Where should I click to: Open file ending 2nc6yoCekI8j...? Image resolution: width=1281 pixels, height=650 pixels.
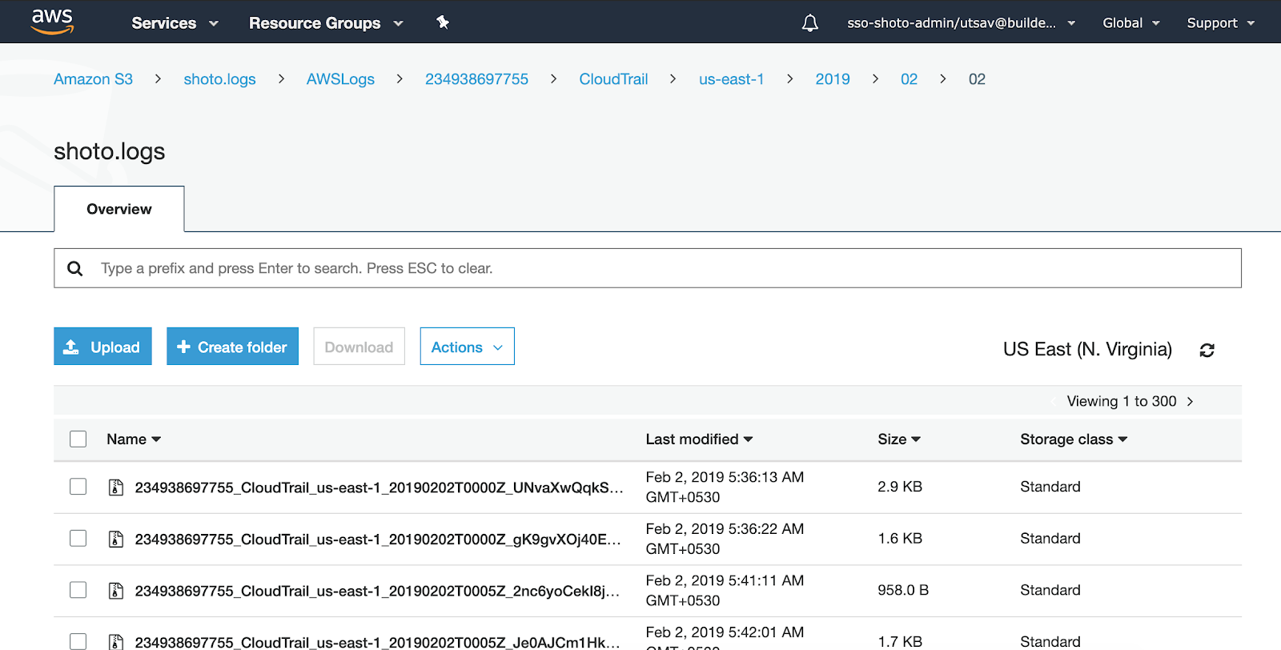[x=377, y=591]
